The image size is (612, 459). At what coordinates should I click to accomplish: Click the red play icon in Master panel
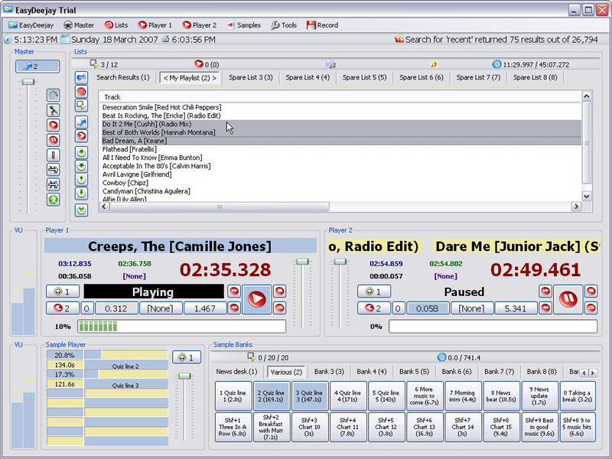pos(54,125)
